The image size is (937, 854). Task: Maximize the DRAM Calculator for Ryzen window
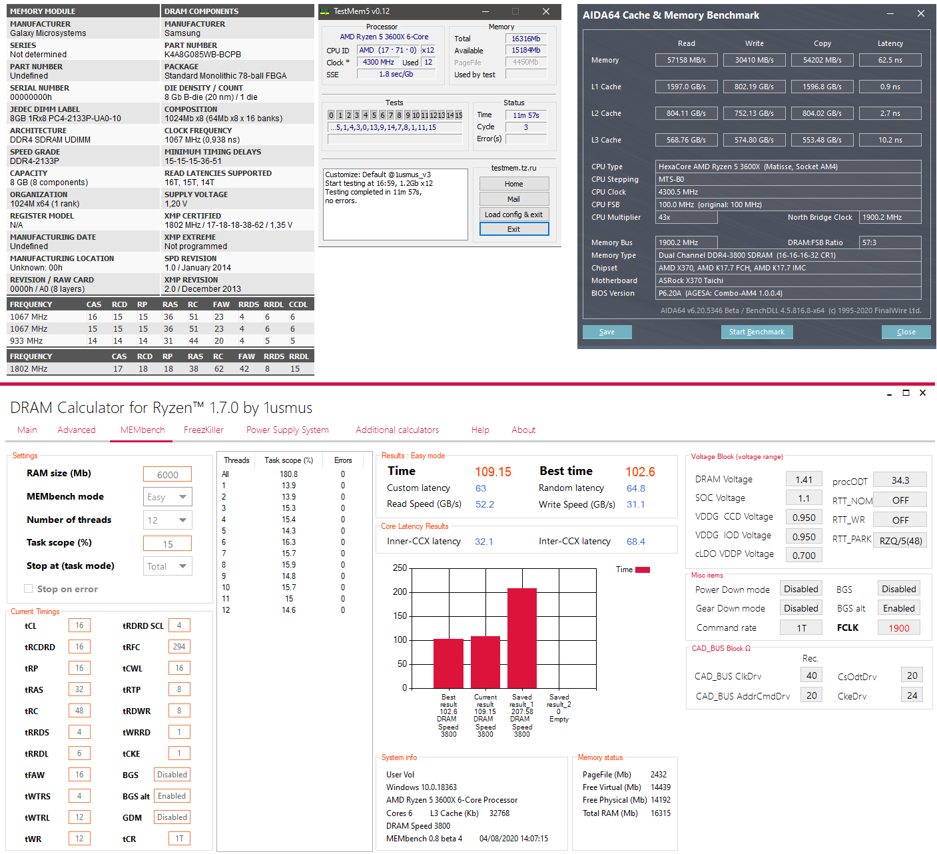906,393
